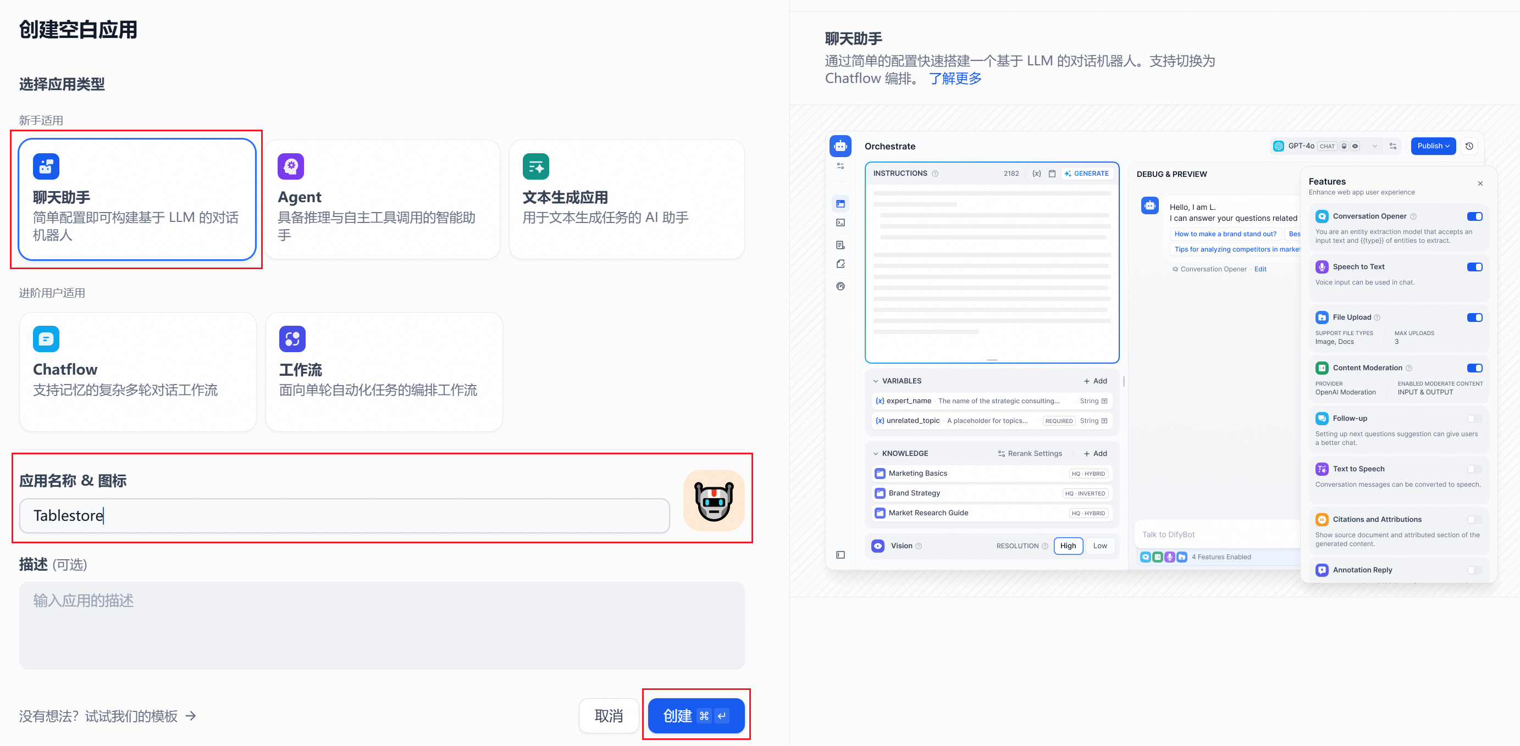
Task: Open the annotations edit icon in sidebar
Action: (x=841, y=264)
